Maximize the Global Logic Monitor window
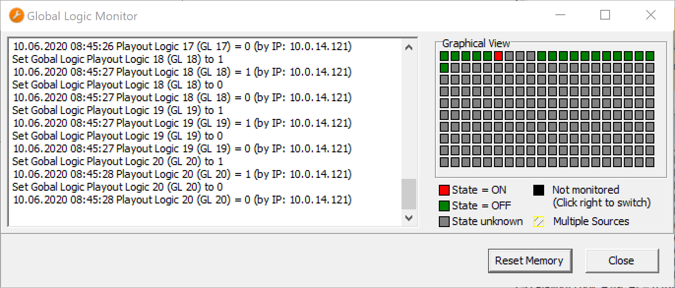Screen dimensions: 675x288 (605, 15)
